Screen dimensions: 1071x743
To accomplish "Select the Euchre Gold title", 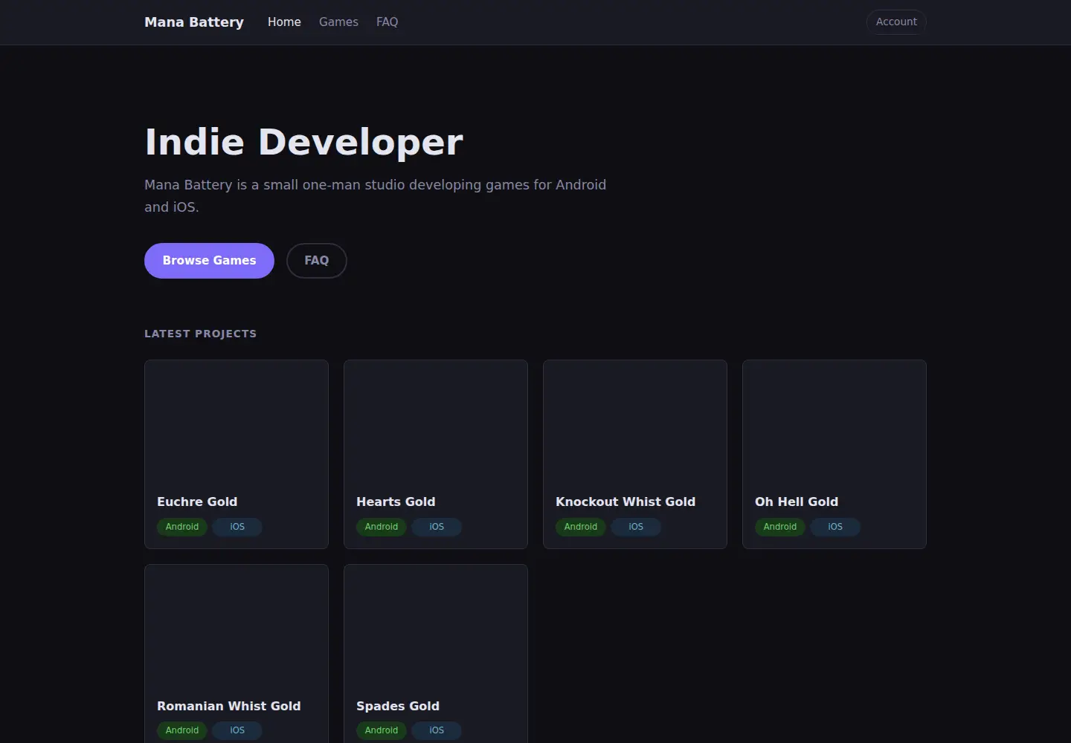I will [197, 502].
